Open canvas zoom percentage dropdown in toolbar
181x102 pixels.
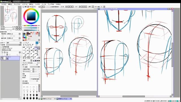(66, 7)
